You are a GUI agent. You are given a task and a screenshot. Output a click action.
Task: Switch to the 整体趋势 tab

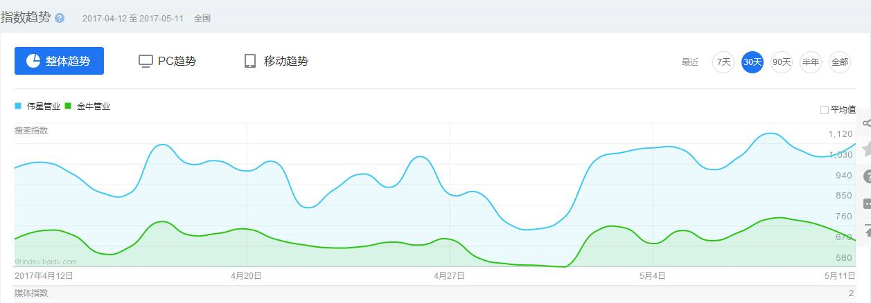[x=59, y=61]
